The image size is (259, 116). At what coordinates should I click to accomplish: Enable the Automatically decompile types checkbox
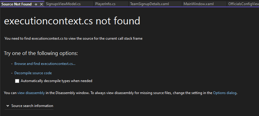click(x=17, y=81)
